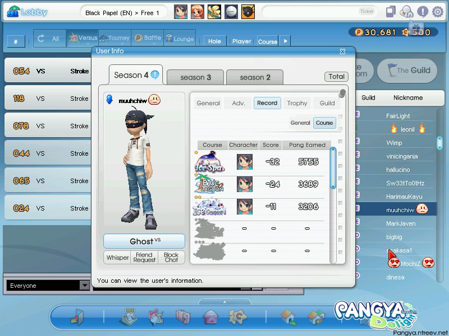Expand the bottom menu up arrow

[x=225, y=302]
